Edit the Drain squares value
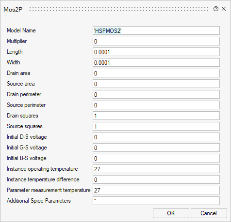 (x=156, y=116)
